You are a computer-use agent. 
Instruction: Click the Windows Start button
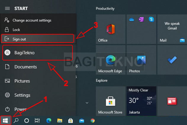tap(6, 121)
